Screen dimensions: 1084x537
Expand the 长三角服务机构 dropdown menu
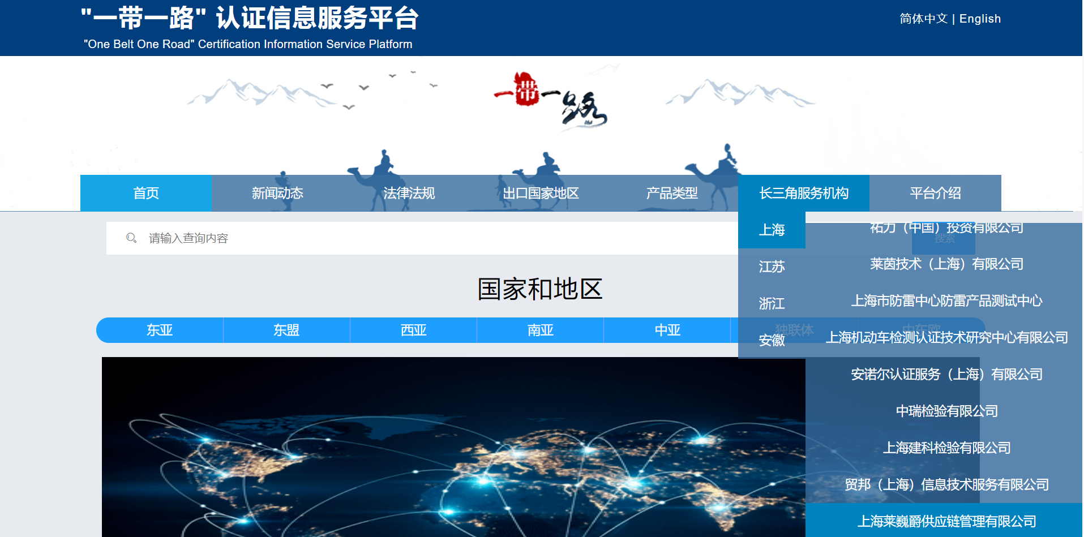[x=803, y=194]
